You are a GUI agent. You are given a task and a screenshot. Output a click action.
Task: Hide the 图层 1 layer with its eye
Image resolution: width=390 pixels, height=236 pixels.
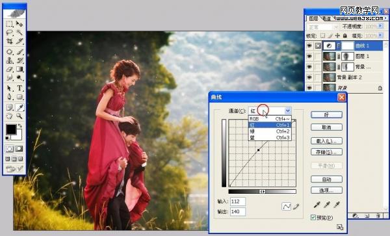pos(309,57)
